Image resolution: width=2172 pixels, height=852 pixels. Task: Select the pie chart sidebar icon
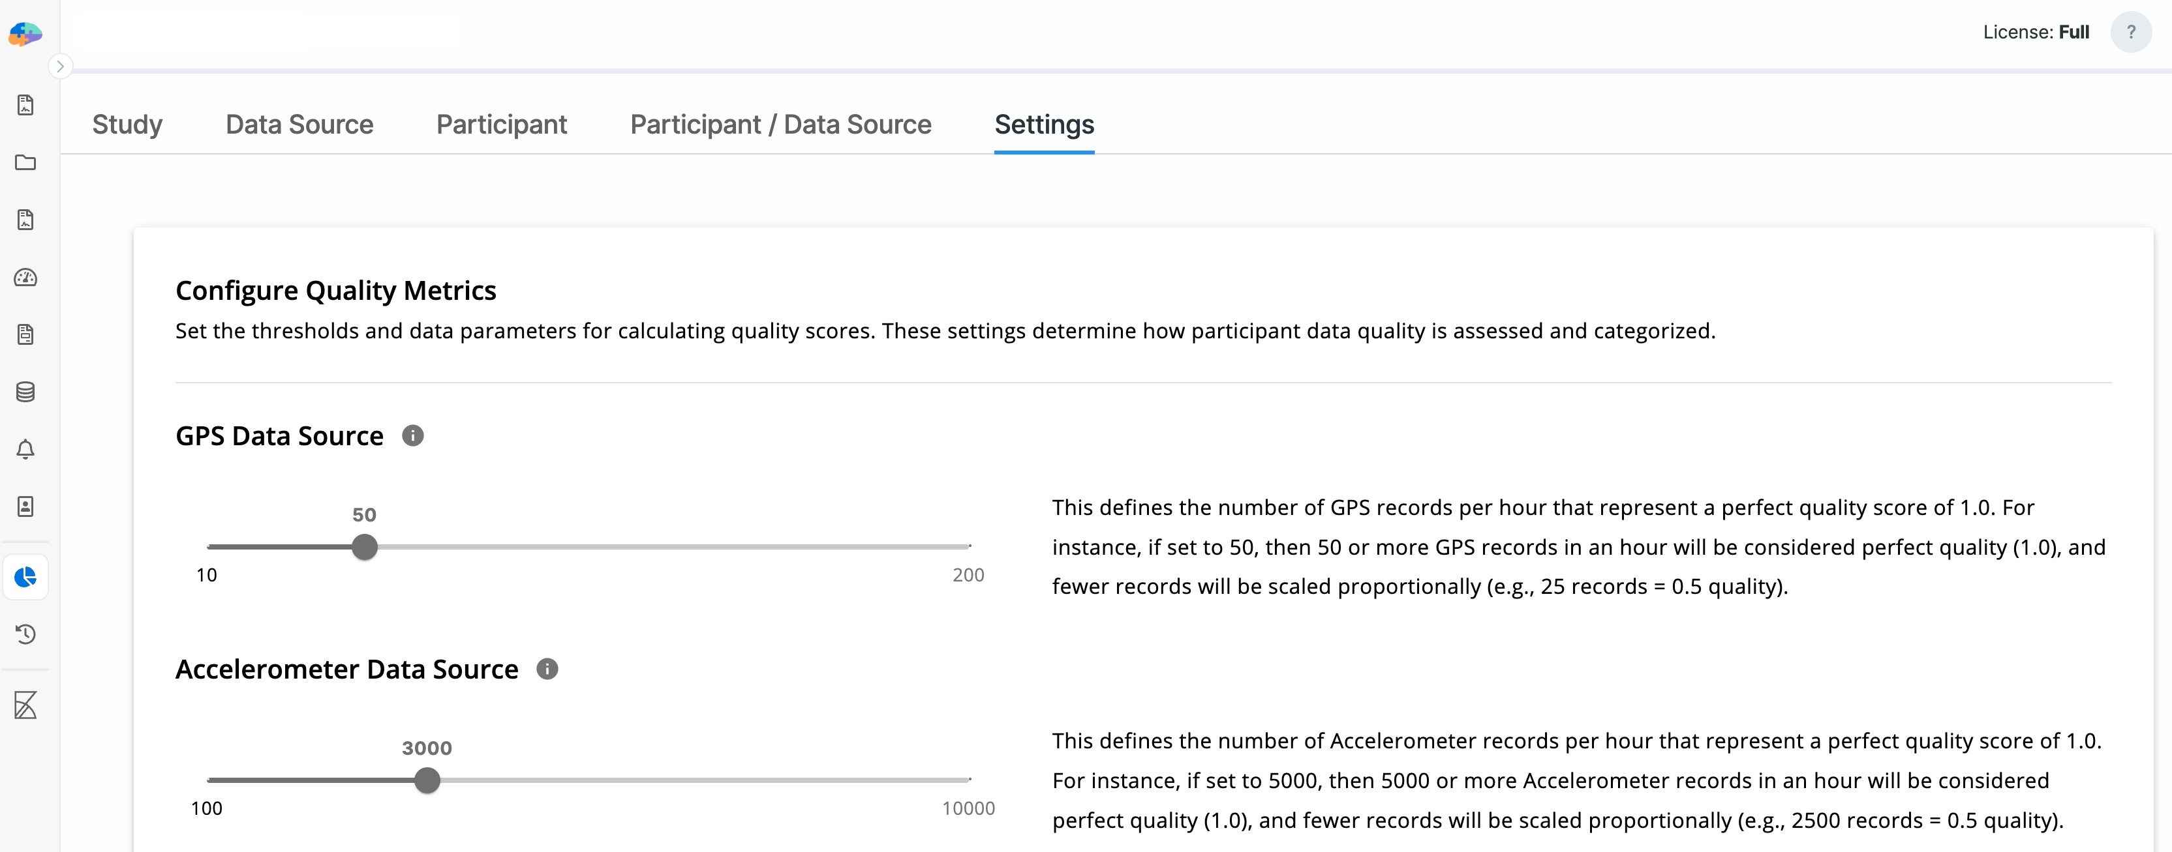click(x=25, y=578)
